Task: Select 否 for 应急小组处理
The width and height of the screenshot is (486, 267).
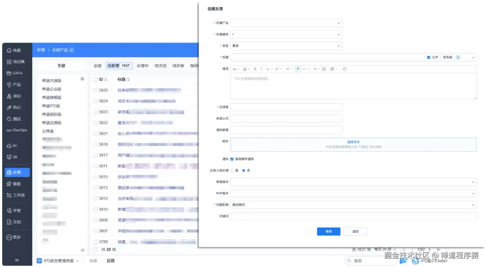Action: pos(243,171)
